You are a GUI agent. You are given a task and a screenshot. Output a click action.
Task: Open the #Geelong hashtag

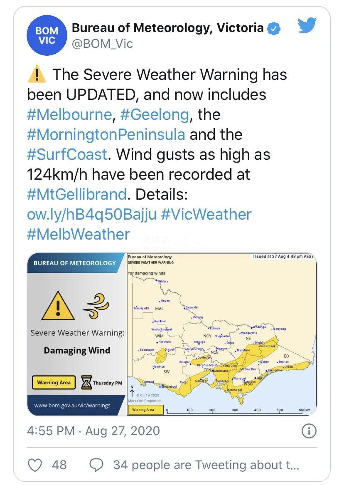[154, 115]
